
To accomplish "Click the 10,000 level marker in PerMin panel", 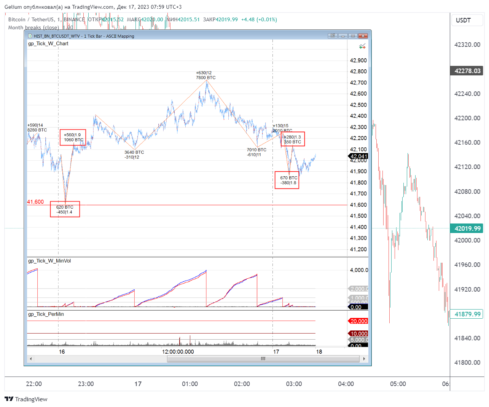I will pyautogui.click(x=358, y=334).
